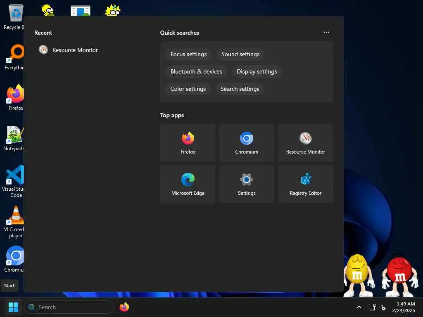Select the Chromium desktop shortcut
Viewport: 423px width, 317px height.
(14, 259)
